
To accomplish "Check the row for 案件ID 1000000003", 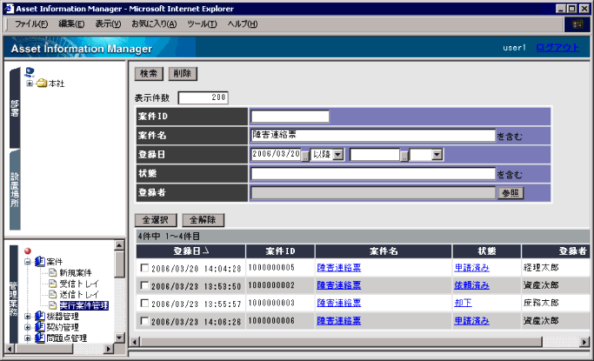I will [144, 303].
